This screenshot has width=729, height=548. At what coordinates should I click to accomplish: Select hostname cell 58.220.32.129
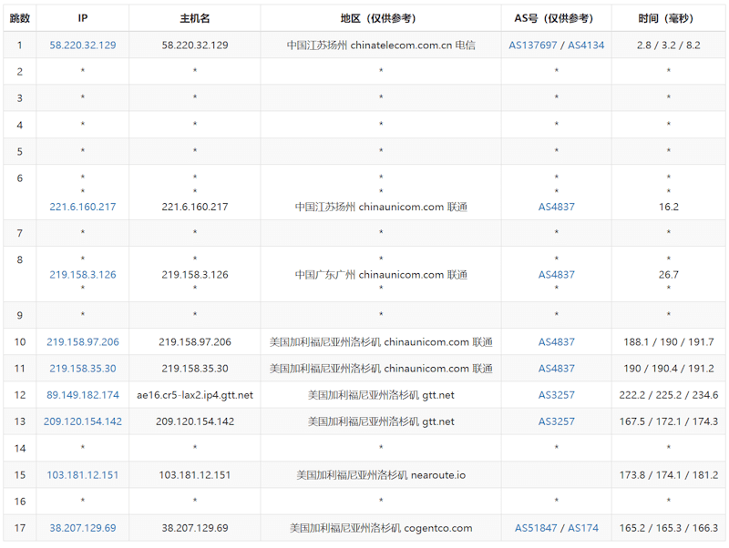[195, 45]
